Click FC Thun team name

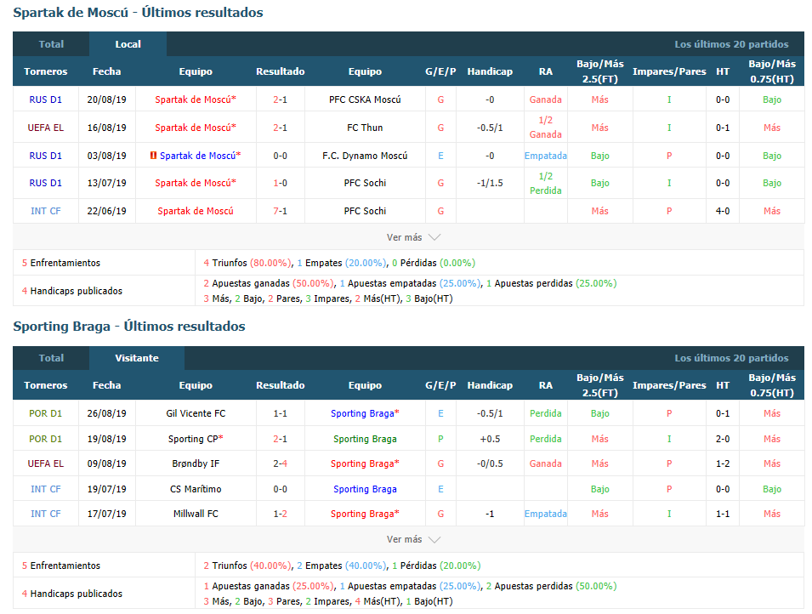(365, 128)
